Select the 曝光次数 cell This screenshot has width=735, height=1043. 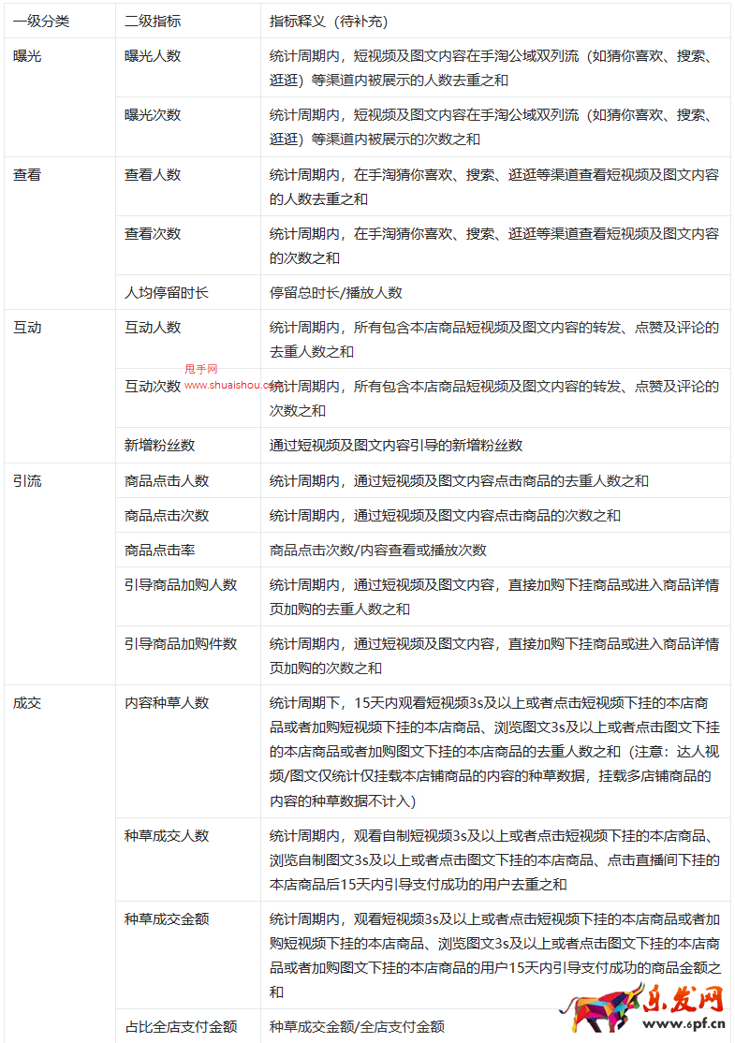coord(188,127)
